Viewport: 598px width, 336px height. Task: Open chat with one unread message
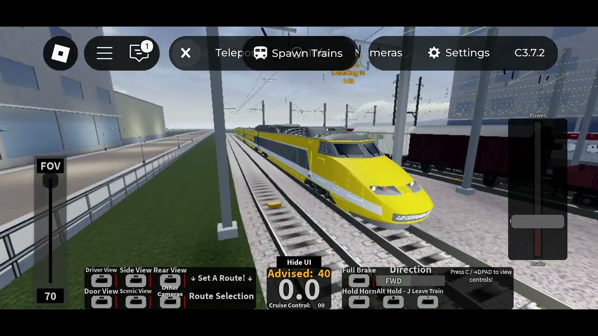pos(139,52)
